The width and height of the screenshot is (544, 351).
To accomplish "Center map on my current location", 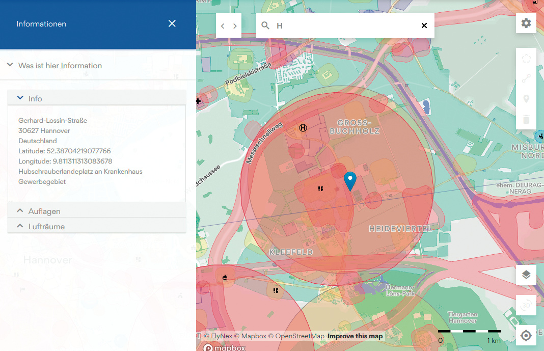I will click(x=526, y=336).
